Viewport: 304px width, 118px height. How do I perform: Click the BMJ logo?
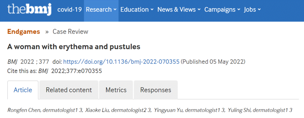tap(29, 10)
